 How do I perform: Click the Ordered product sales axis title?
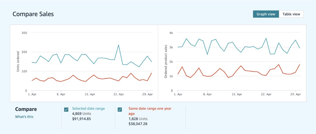[x=166, y=62]
